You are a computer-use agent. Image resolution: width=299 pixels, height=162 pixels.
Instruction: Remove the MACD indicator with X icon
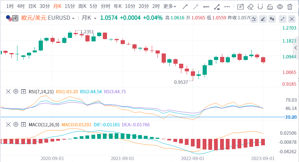[8, 125]
